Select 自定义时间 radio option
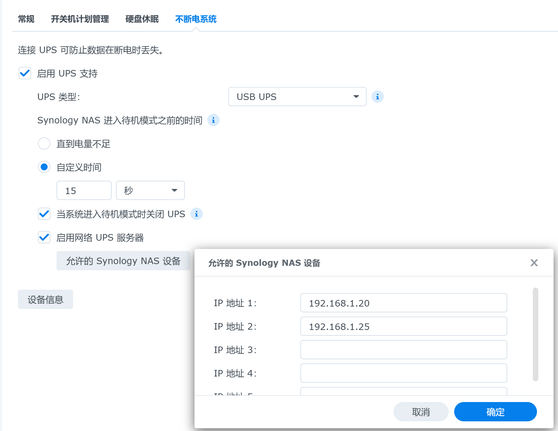This screenshot has width=558, height=431. tap(44, 167)
